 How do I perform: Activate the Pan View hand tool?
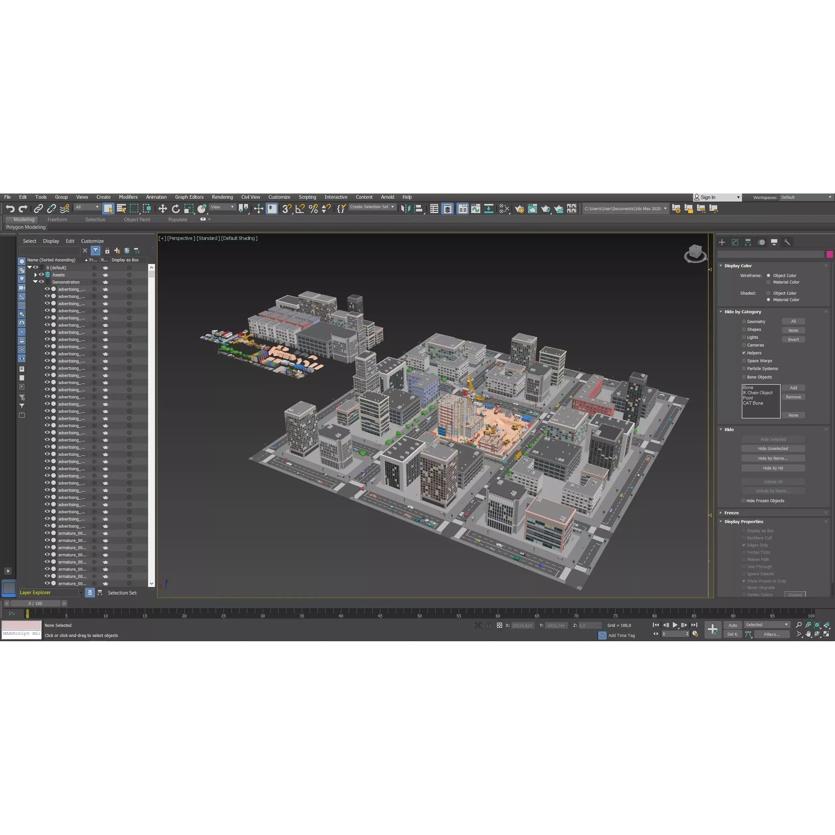pyautogui.click(x=808, y=634)
